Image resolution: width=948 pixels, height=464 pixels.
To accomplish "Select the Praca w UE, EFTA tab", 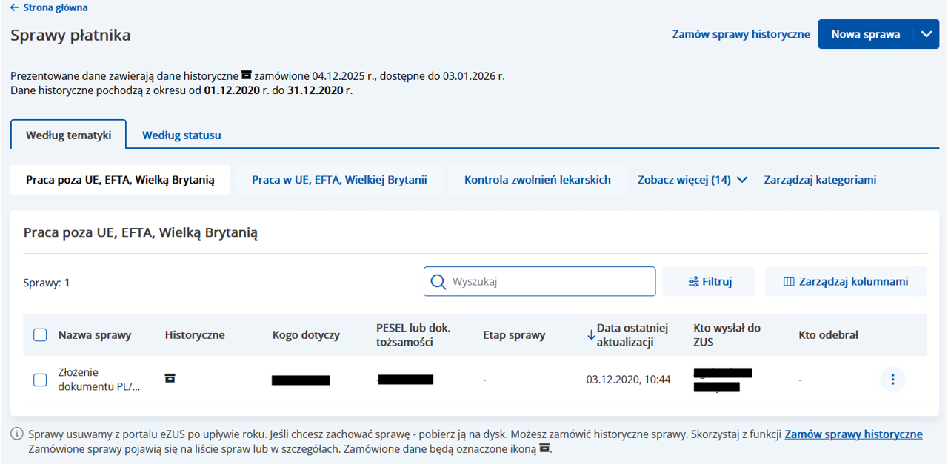I will [x=339, y=179].
